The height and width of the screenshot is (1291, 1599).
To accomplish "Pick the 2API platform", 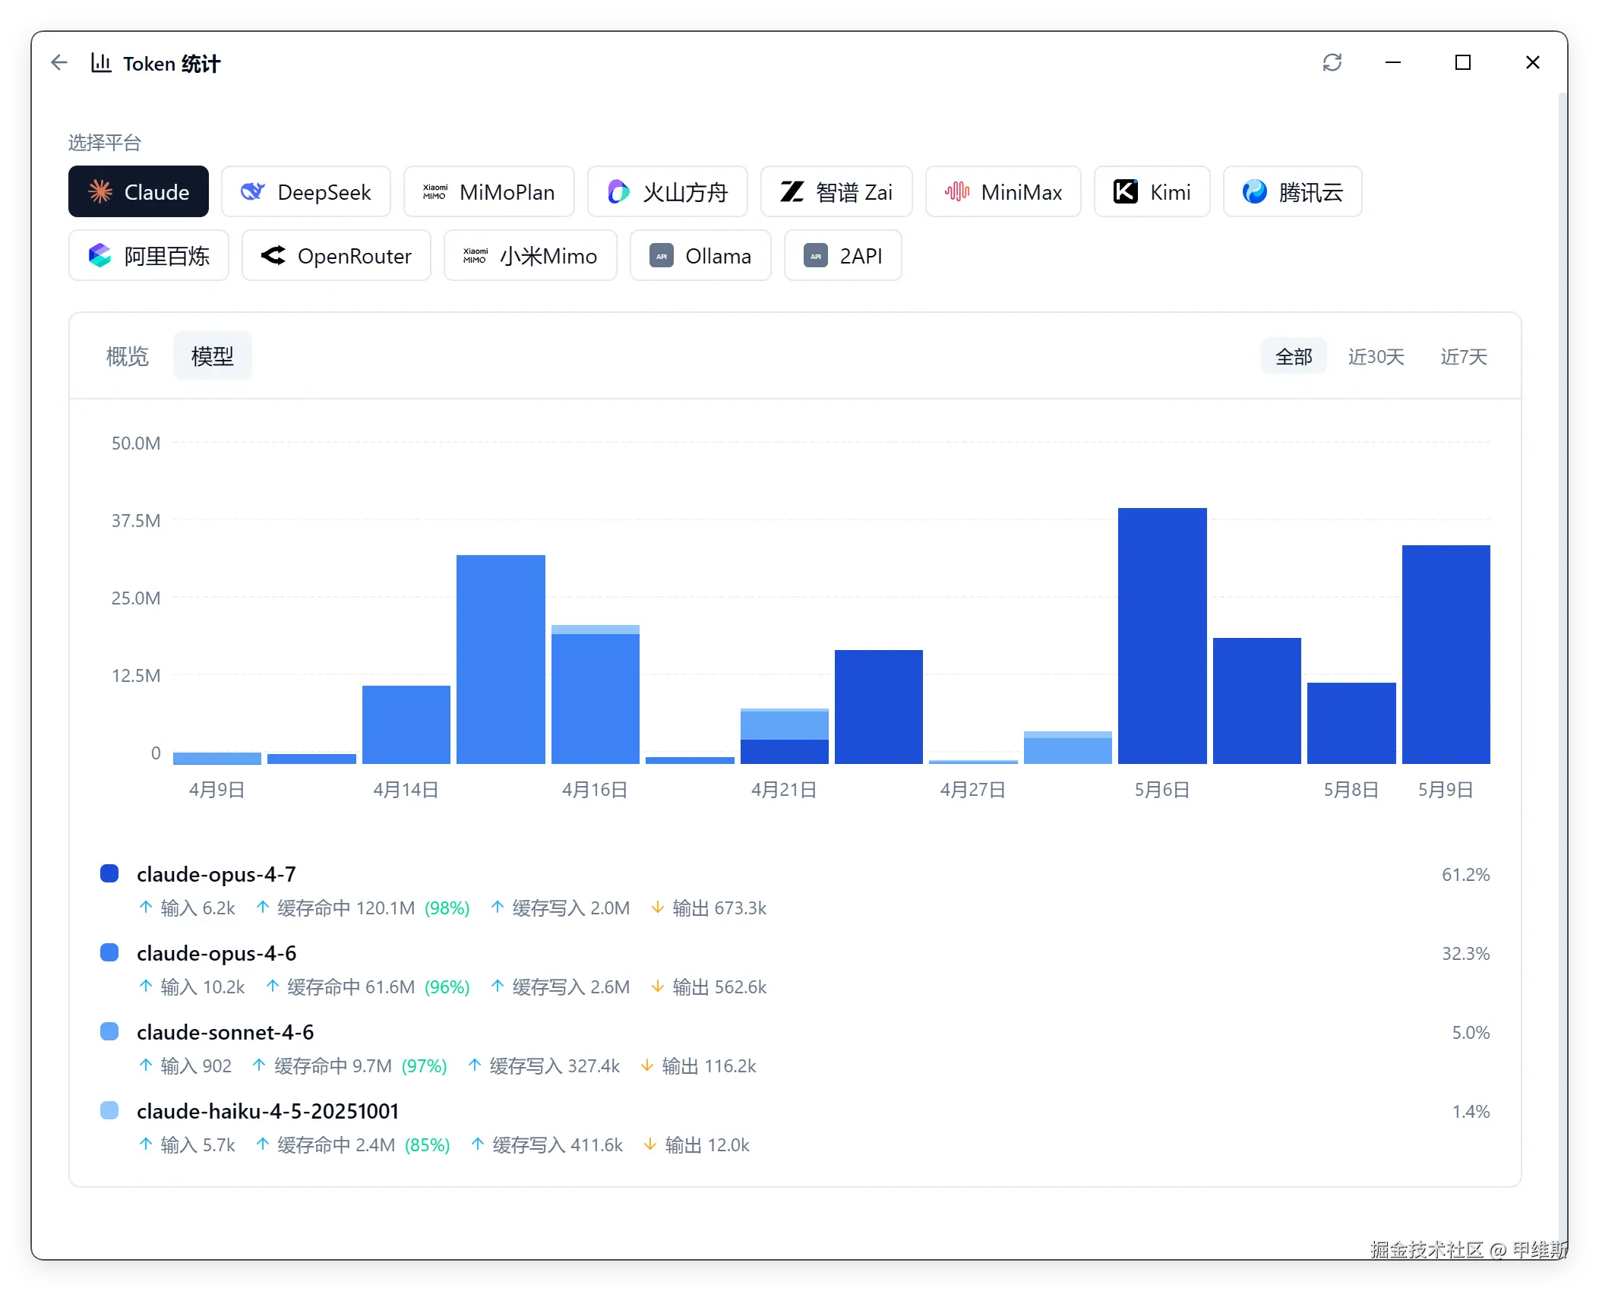I will click(x=842, y=255).
